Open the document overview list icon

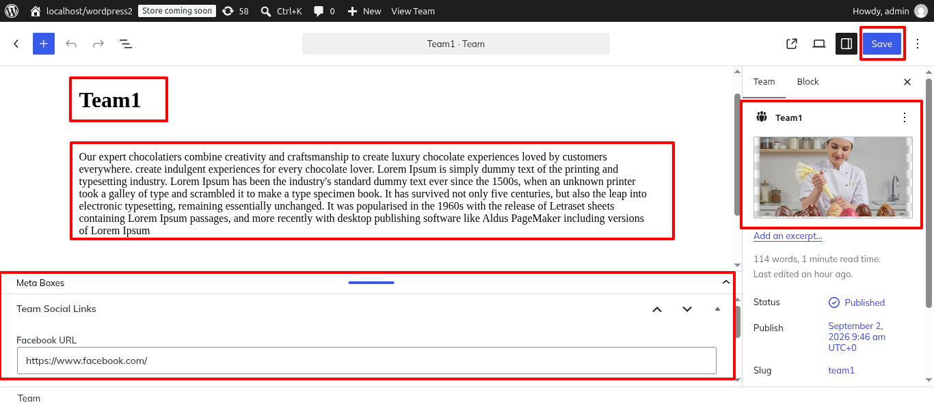pyautogui.click(x=126, y=44)
